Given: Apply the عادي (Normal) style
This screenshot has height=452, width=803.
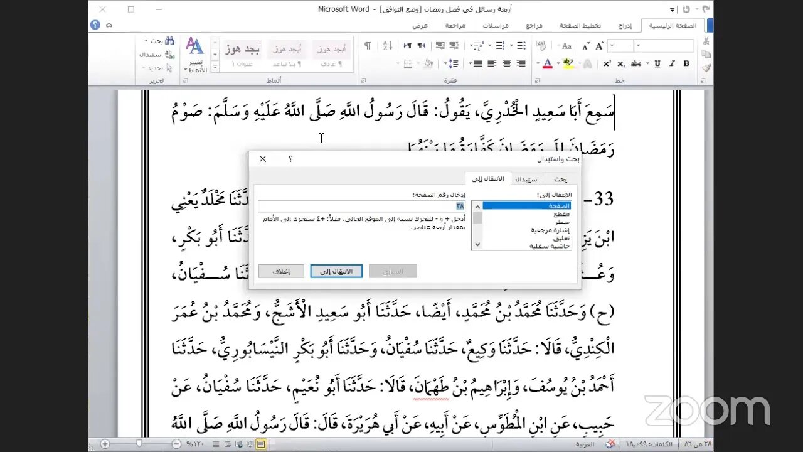Looking at the screenshot, I should pyautogui.click(x=331, y=55).
